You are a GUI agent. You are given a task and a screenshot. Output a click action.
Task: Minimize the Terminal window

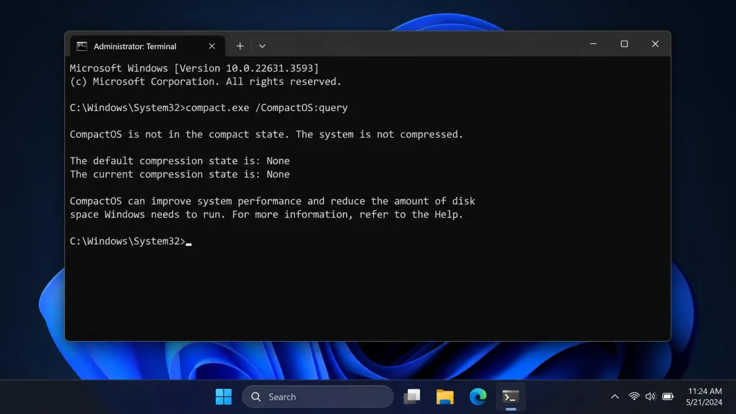(593, 44)
